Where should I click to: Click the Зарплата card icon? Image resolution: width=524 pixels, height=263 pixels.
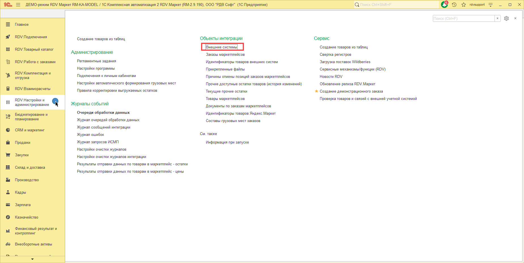pyautogui.click(x=8, y=205)
